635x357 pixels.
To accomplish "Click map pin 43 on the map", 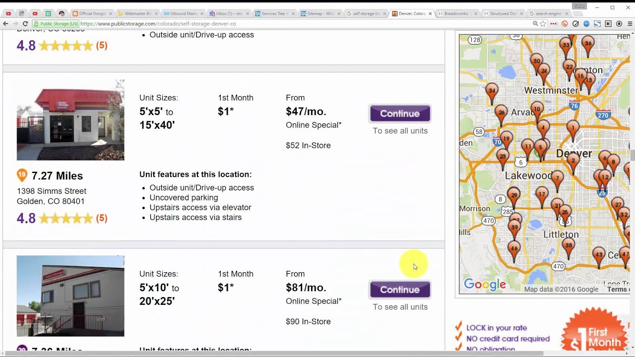I will 599,256.
